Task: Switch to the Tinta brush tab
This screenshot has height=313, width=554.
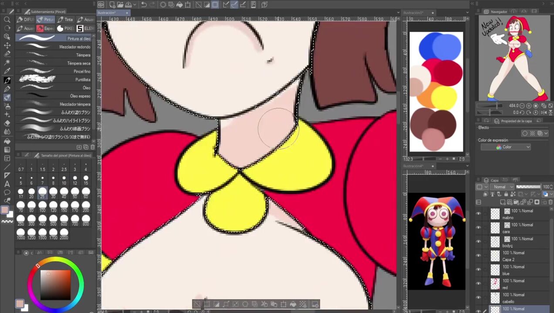Action: click(x=65, y=20)
